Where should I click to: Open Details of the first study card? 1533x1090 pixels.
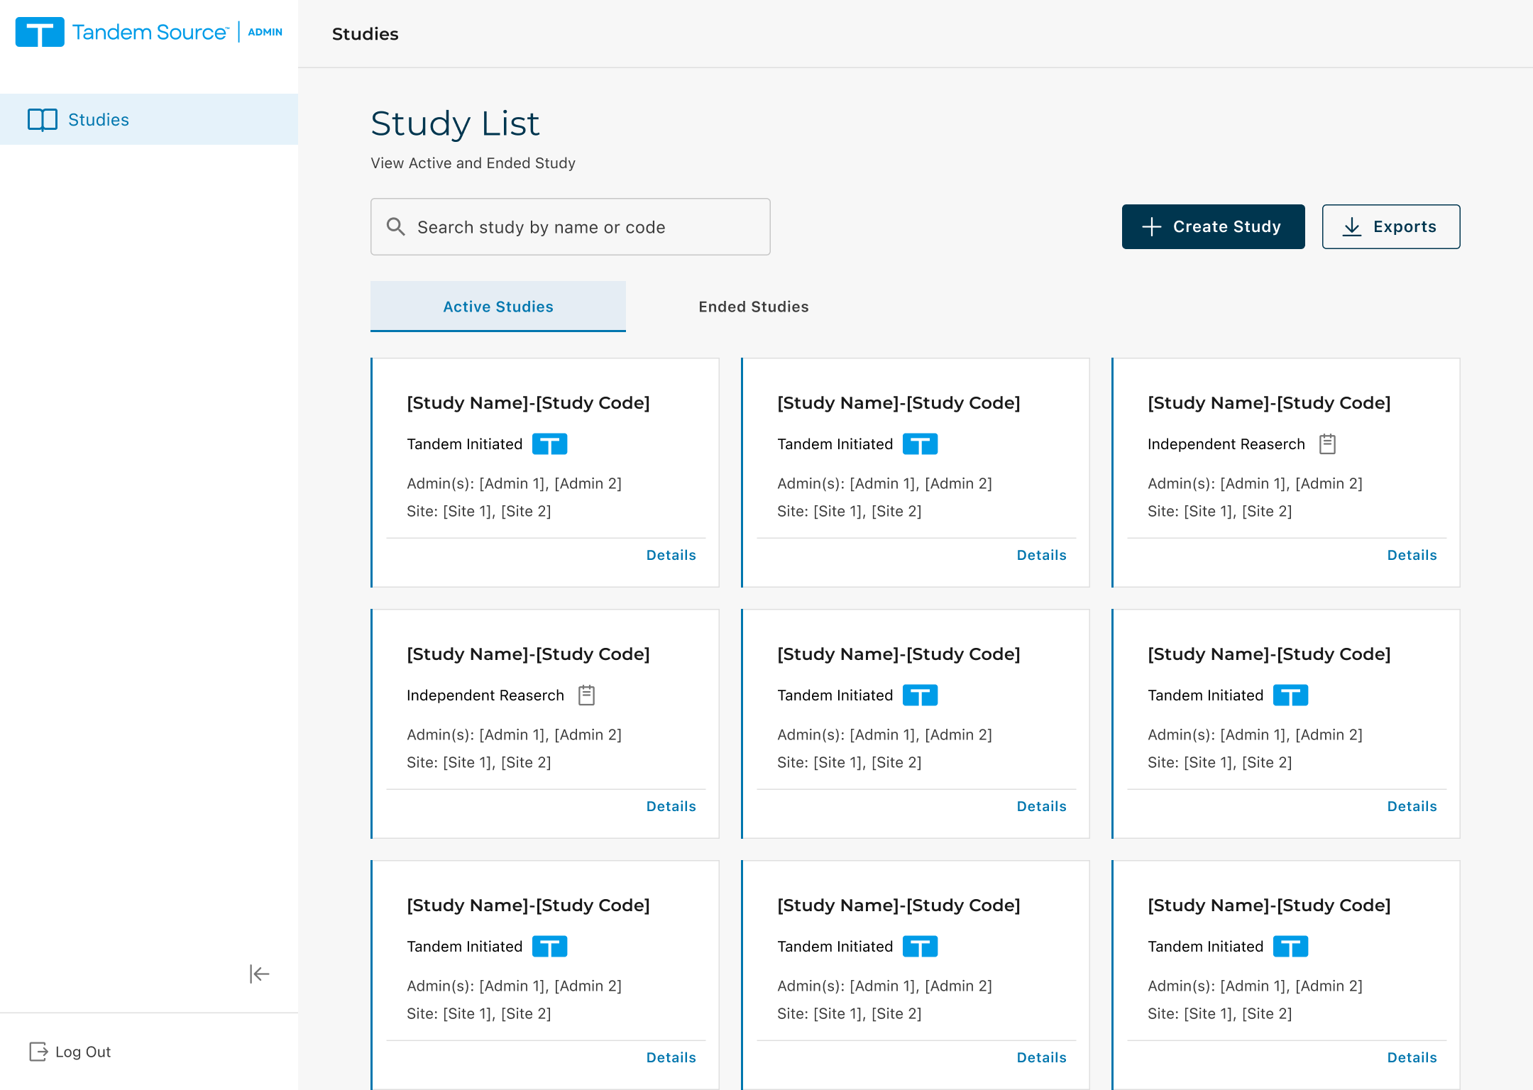671,555
